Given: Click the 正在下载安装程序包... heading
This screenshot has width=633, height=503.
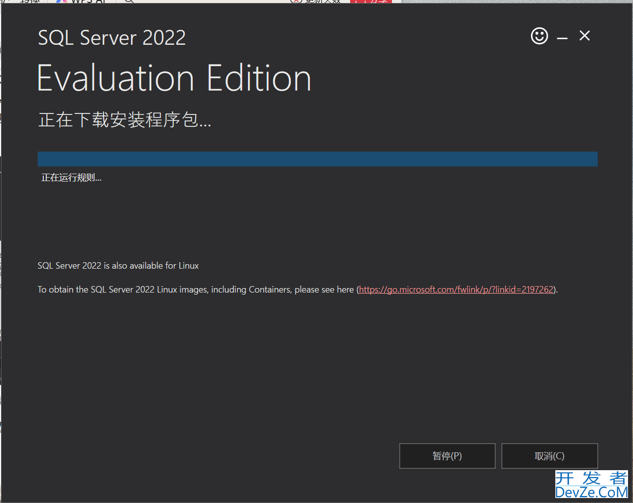Looking at the screenshot, I should pos(125,120).
